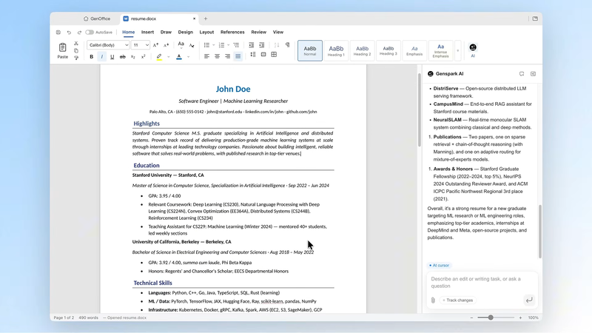Open the Design ribbon tab

tap(186, 32)
